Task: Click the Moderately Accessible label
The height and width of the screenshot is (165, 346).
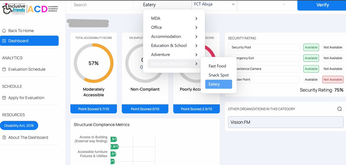Action: (94, 92)
